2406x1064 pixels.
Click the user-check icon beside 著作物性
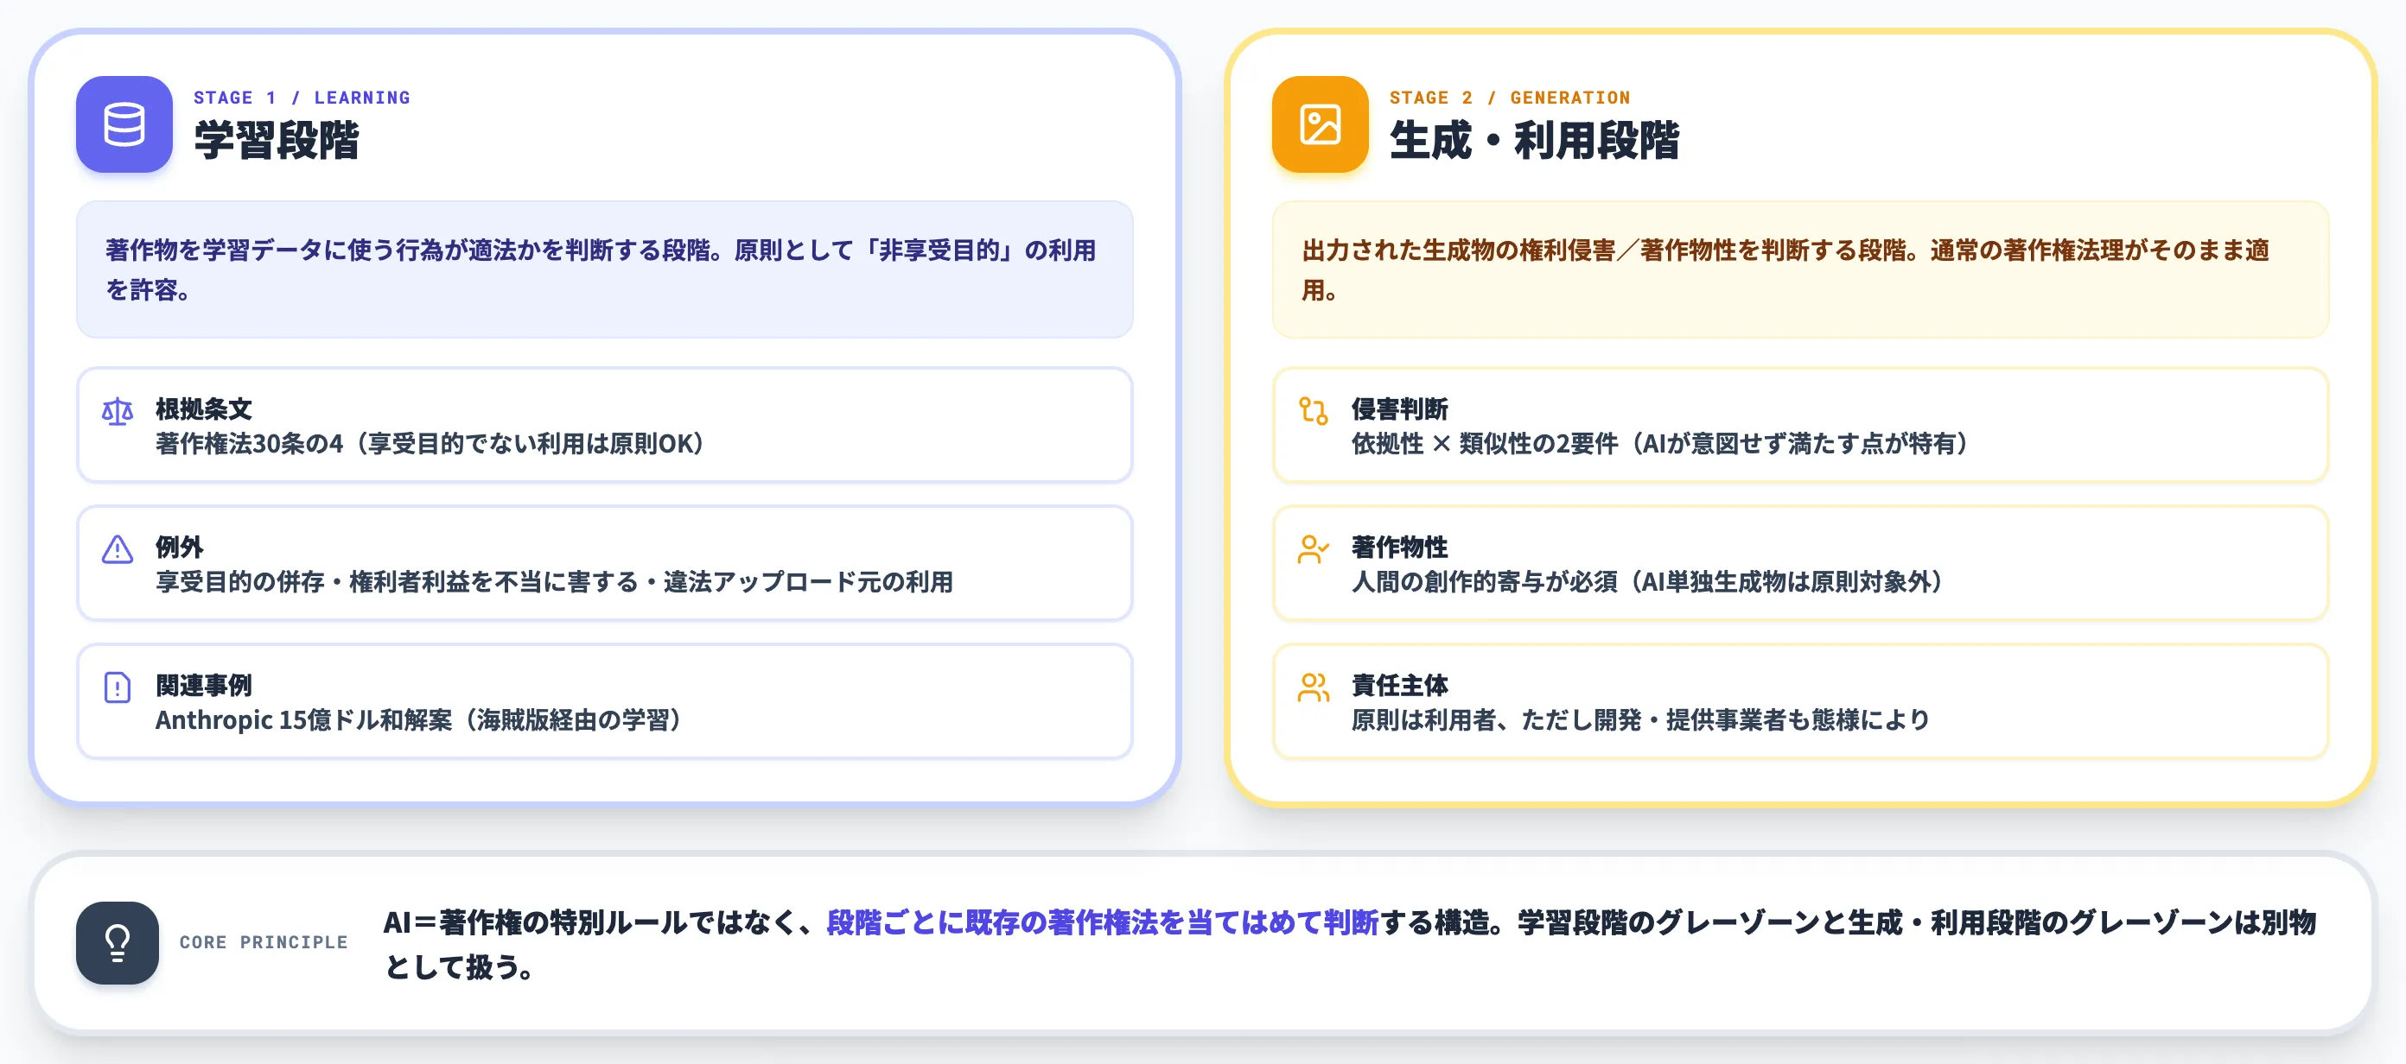[x=1314, y=548]
